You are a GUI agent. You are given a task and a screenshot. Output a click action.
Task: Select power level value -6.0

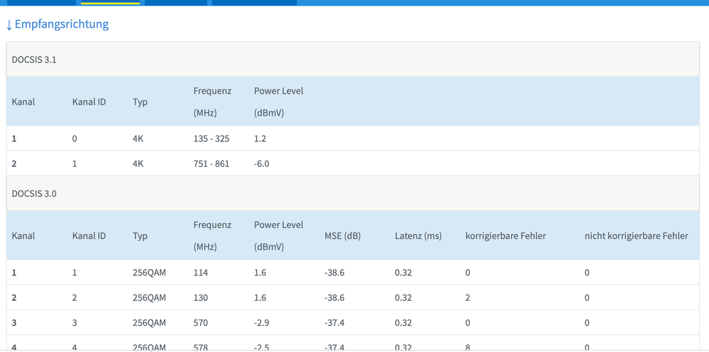262,163
